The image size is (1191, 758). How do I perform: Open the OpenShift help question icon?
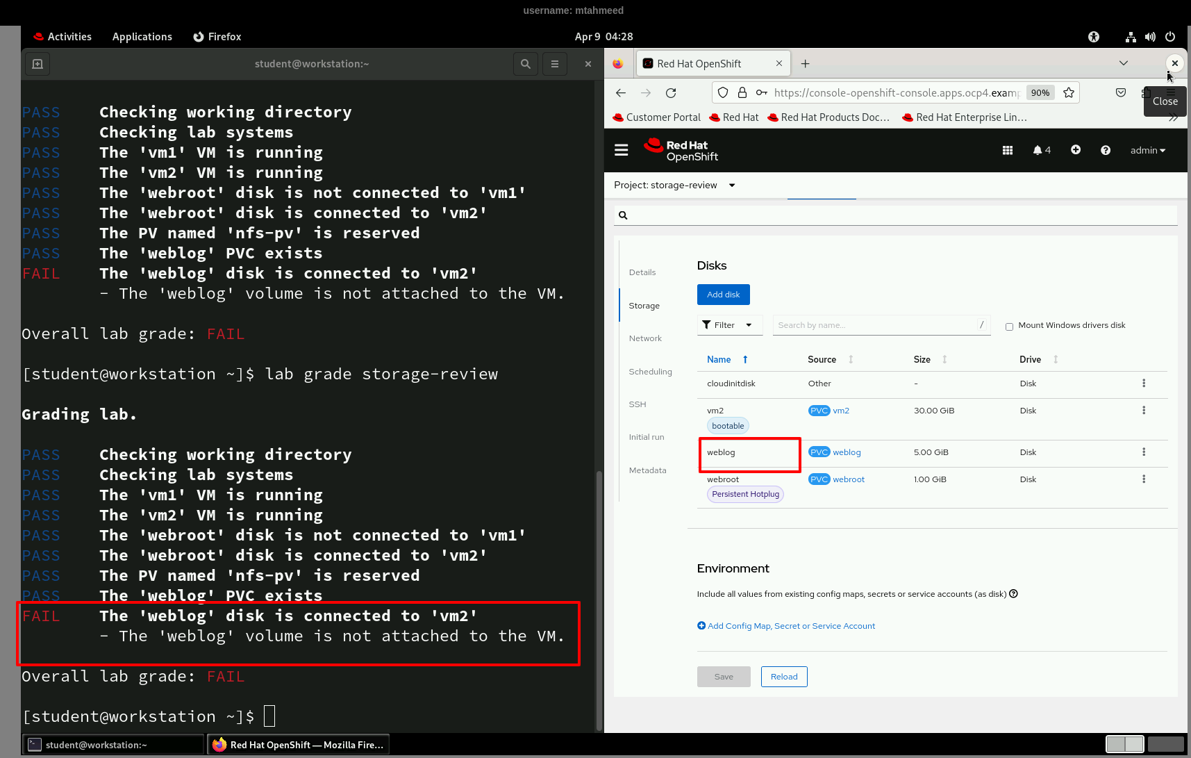click(x=1106, y=150)
